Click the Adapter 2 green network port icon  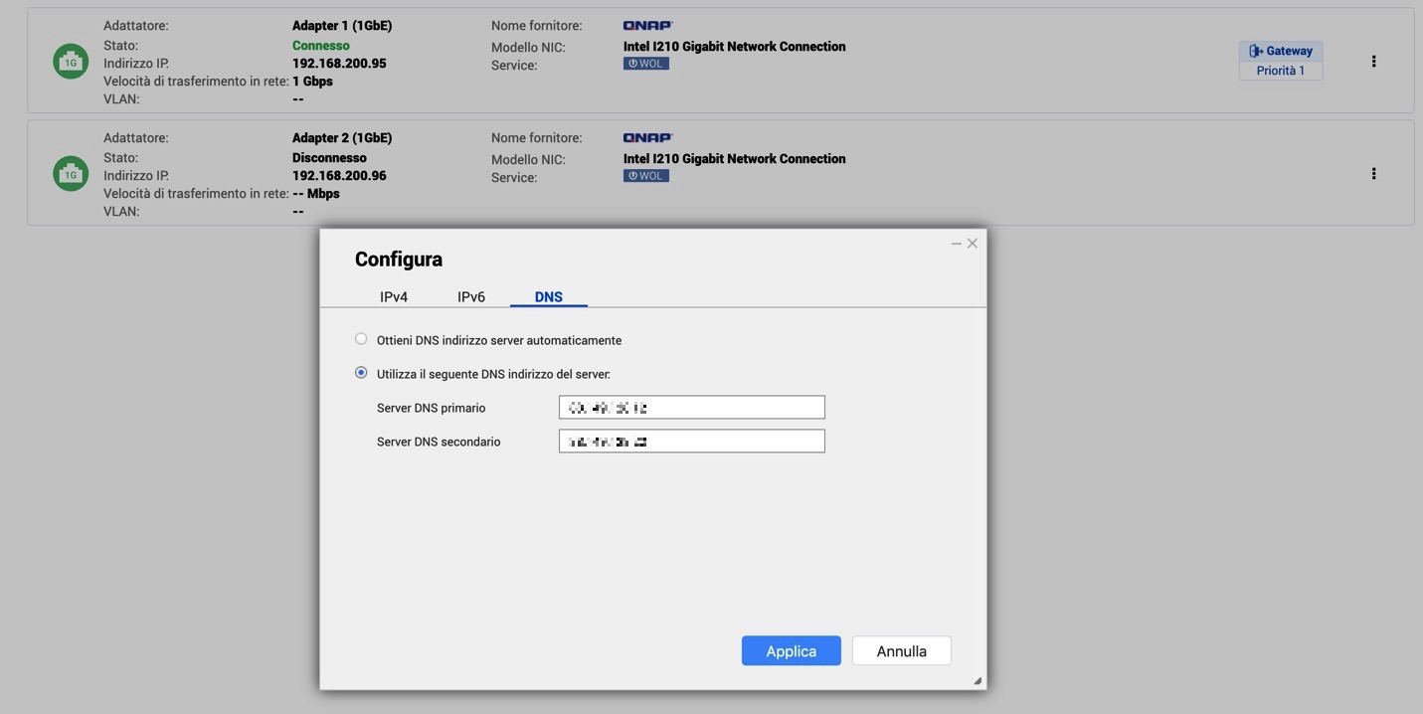click(71, 174)
